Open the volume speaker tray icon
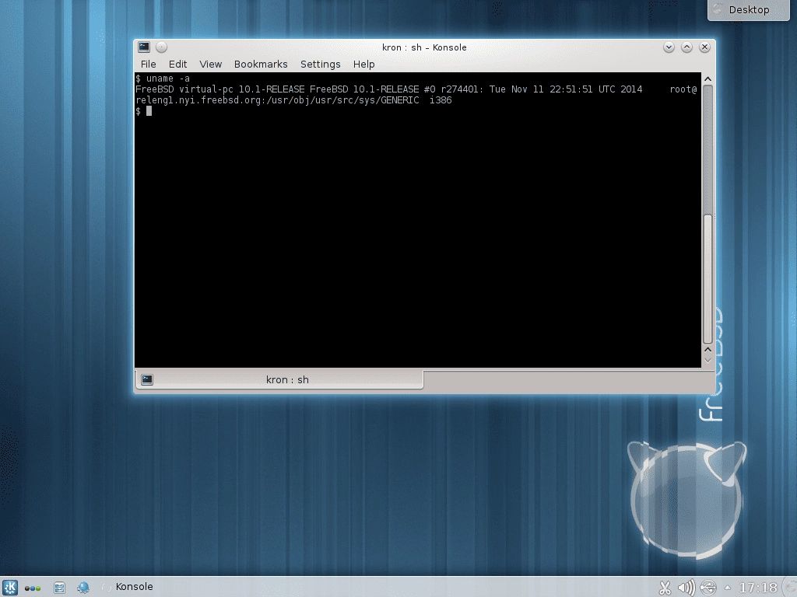This screenshot has height=597, width=797. coord(686,588)
